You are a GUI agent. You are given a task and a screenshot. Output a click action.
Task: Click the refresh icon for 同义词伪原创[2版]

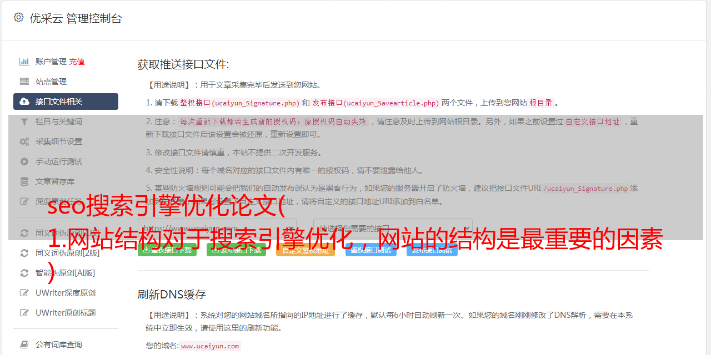pos(24,253)
